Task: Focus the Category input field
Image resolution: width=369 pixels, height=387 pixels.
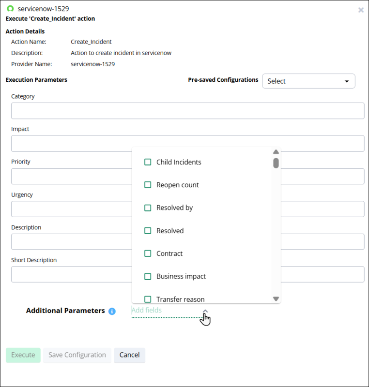Action: [x=188, y=111]
